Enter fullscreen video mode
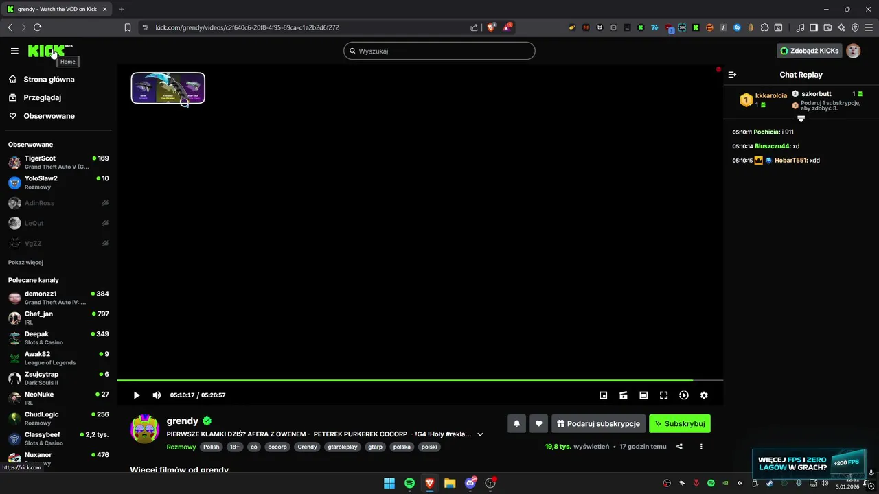The image size is (879, 494). (x=663, y=395)
